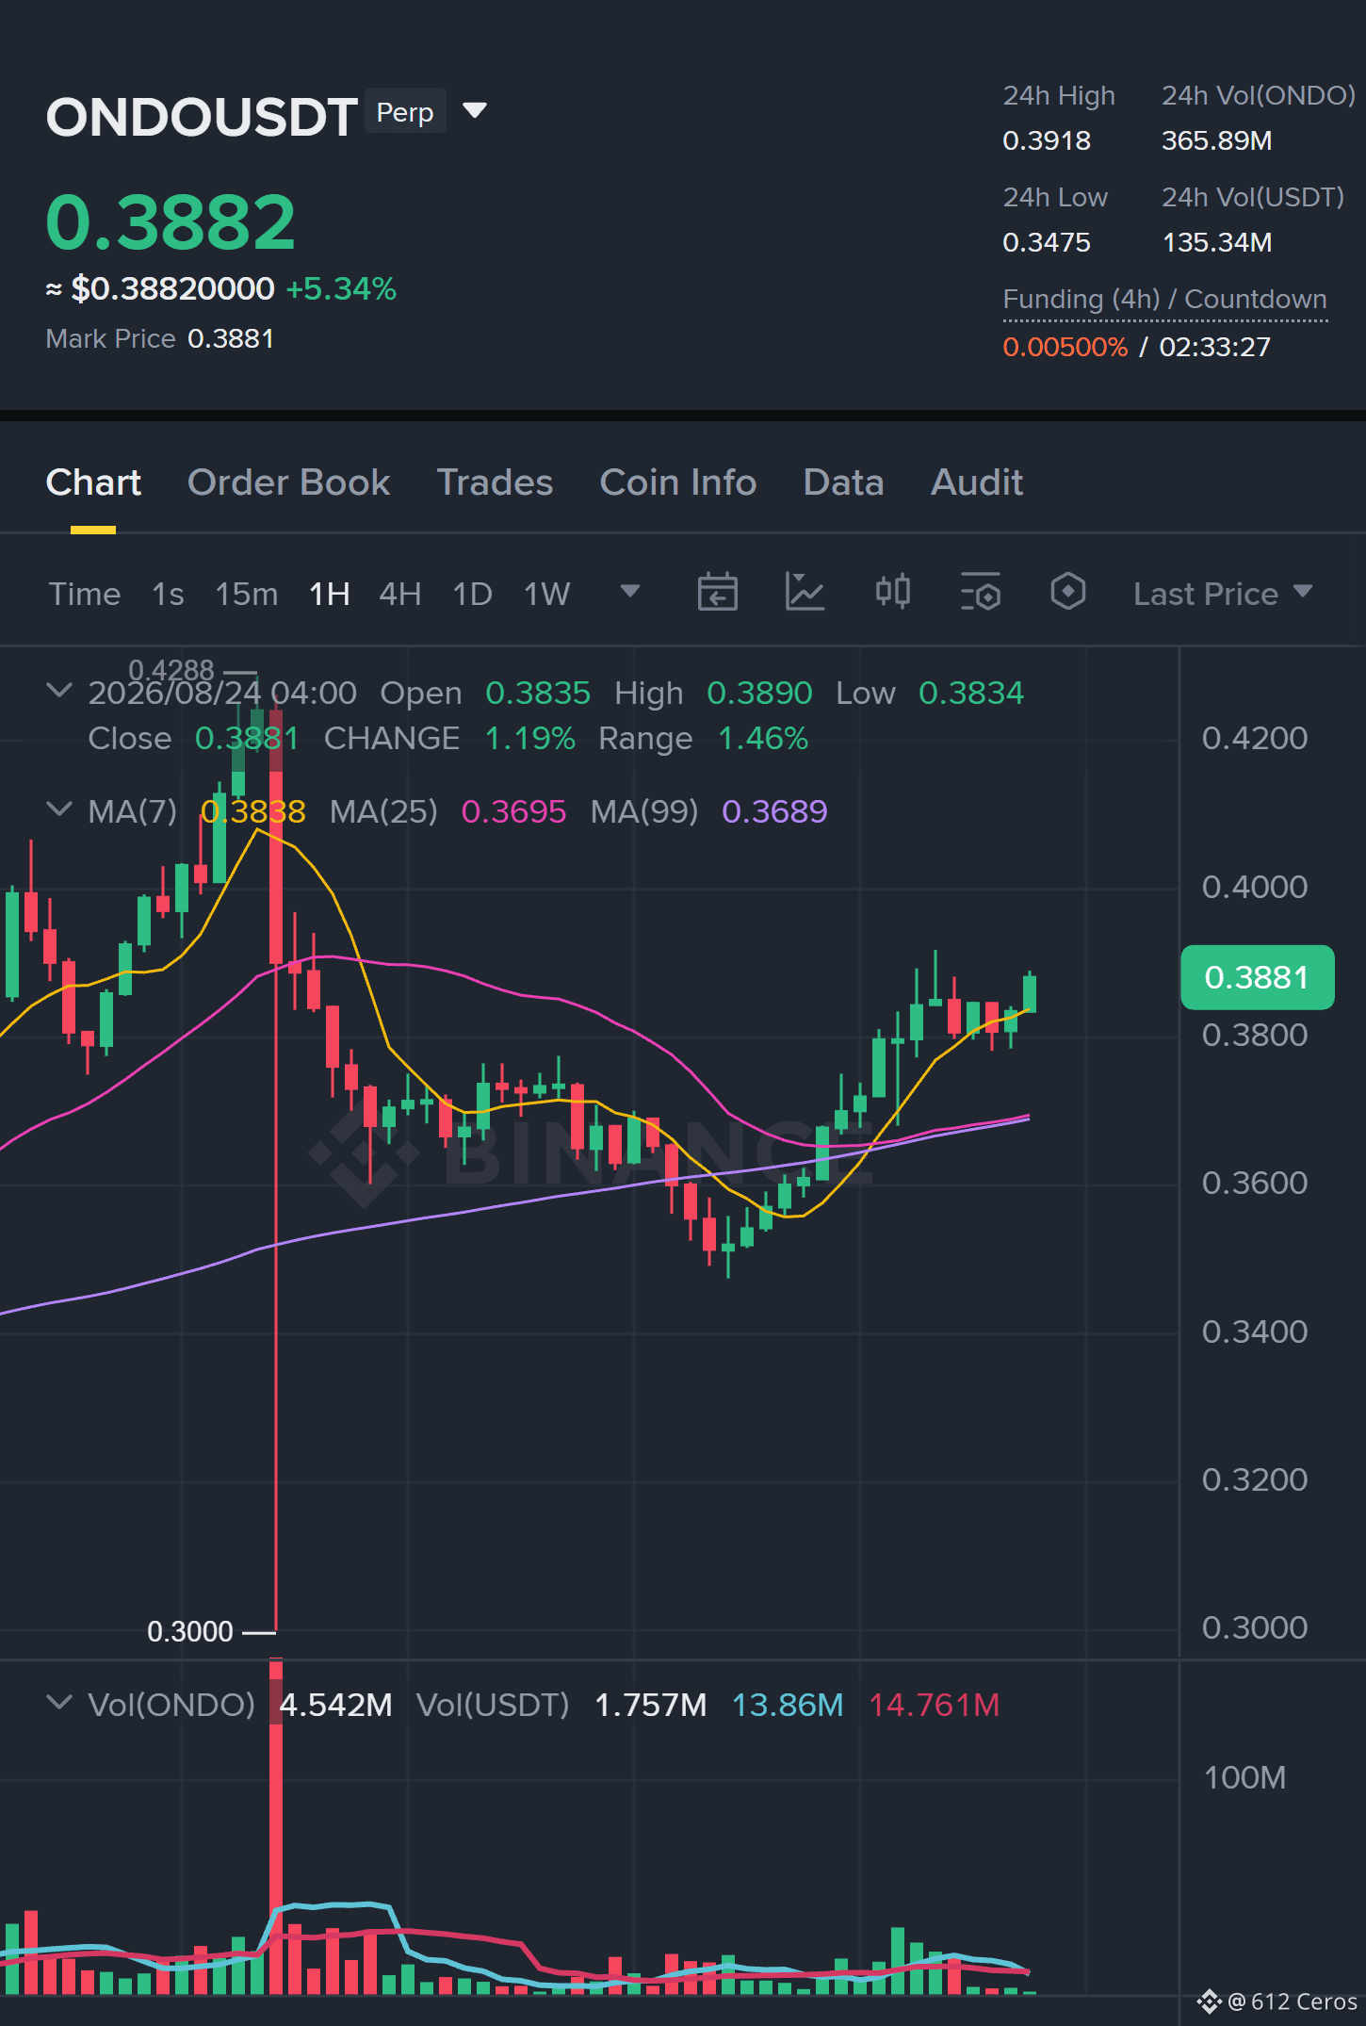Tap the MA(99) 0.3689 label
The width and height of the screenshot is (1366, 2026).
pos(708,811)
